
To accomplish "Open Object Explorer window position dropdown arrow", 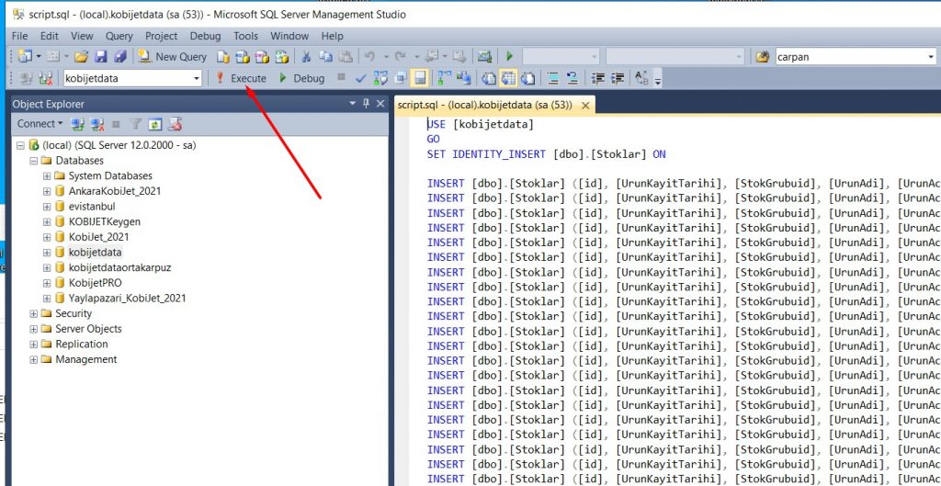I will (x=352, y=104).
